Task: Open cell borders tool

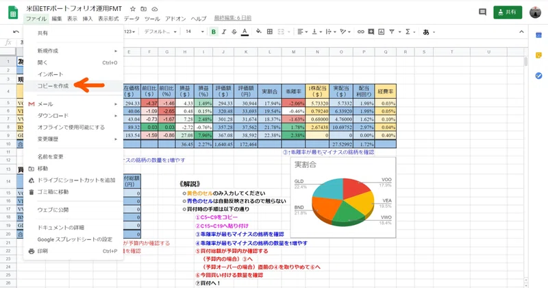Action: [x=269, y=32]
